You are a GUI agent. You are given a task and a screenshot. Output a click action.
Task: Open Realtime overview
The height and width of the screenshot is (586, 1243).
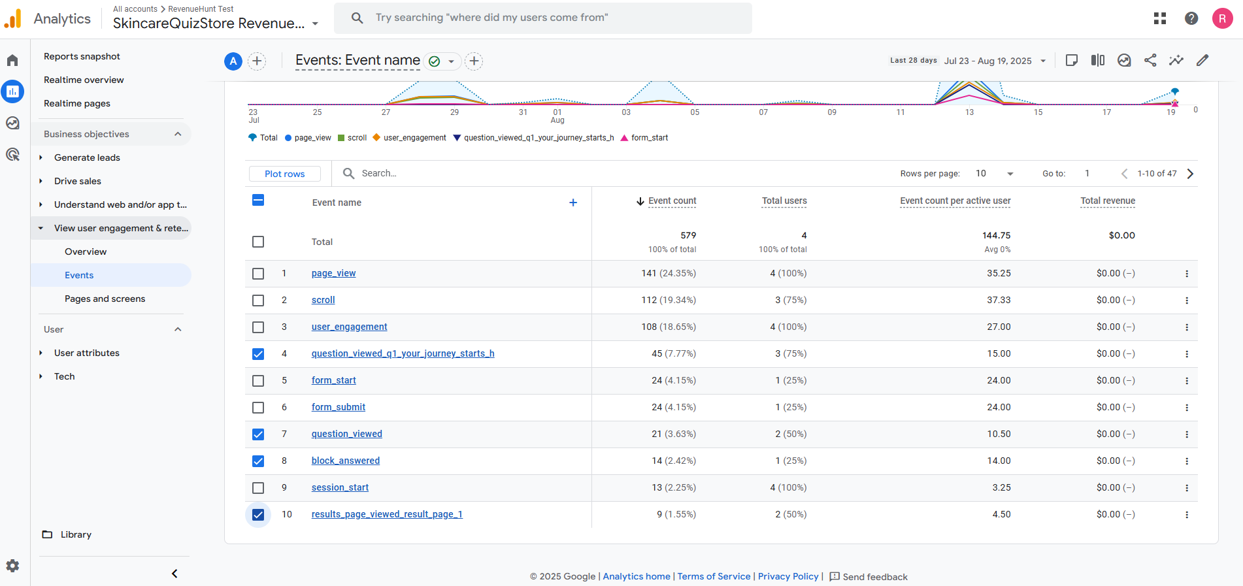coord(84,80)
